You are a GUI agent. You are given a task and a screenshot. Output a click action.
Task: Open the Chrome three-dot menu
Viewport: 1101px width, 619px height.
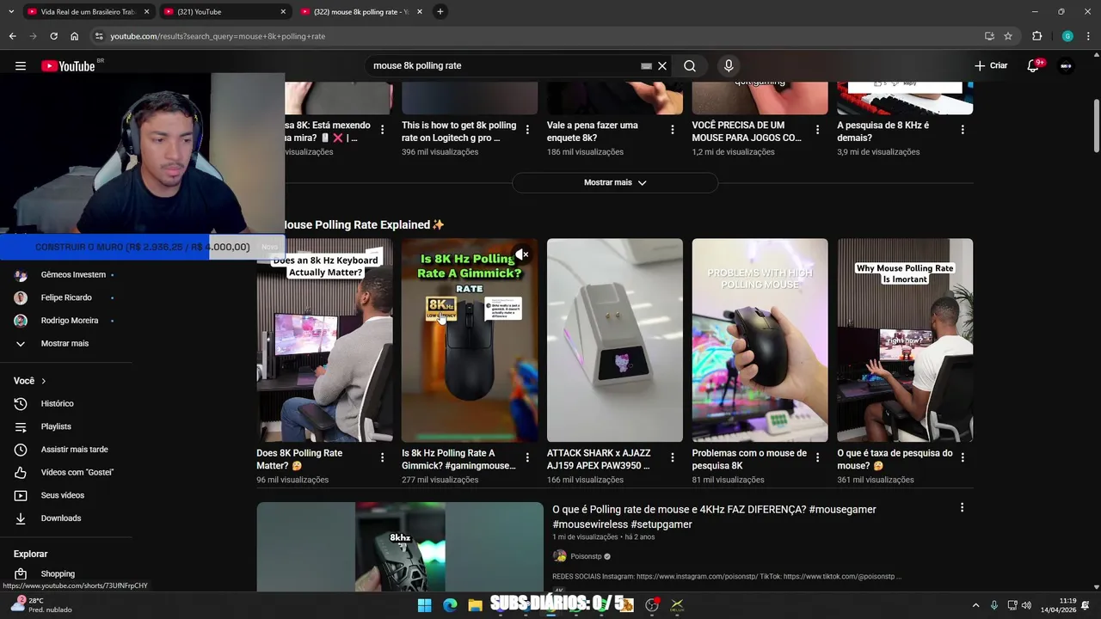click(1088, 36)
